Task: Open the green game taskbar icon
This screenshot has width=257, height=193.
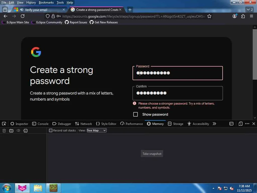Action: 53,188
